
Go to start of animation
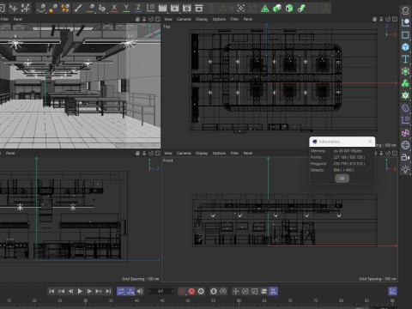pos(51,291)
